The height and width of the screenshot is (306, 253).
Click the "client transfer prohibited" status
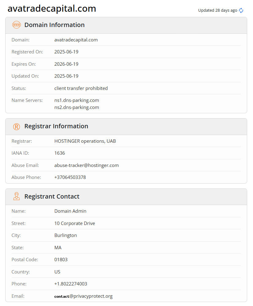pyautogui.click(x=81, y=88)
